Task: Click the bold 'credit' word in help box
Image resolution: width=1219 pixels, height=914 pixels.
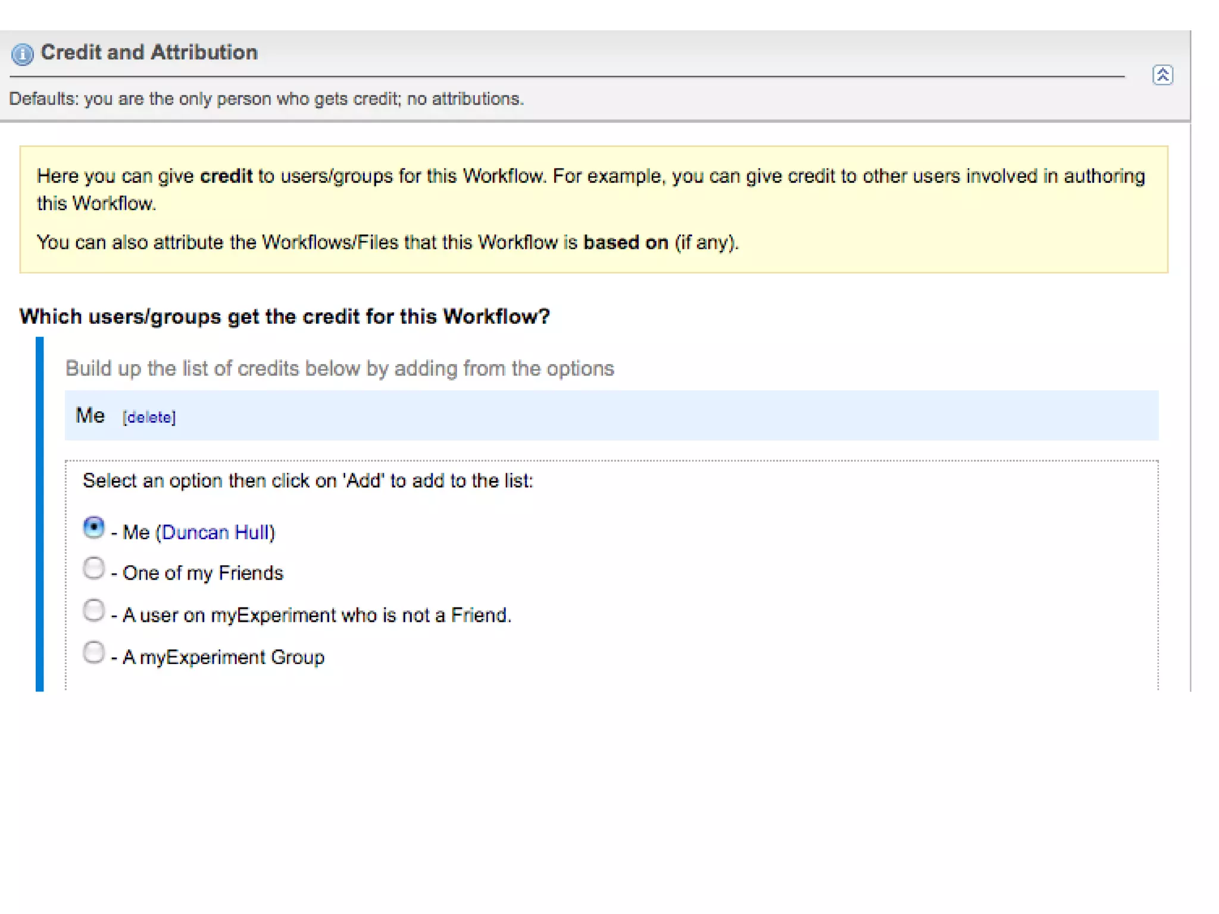Action: point(226,176)
